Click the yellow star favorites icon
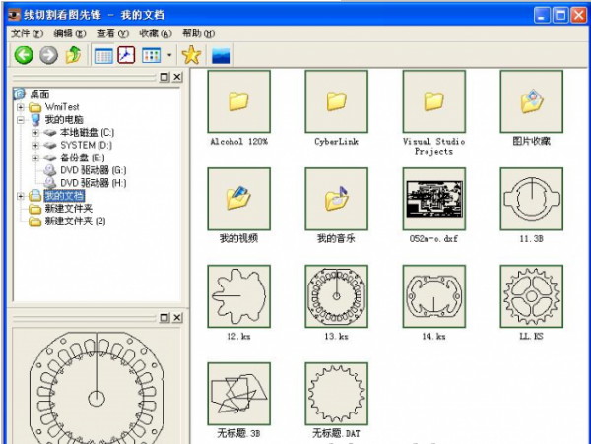This screenshot has height=444, width=591. pos(191,55)
